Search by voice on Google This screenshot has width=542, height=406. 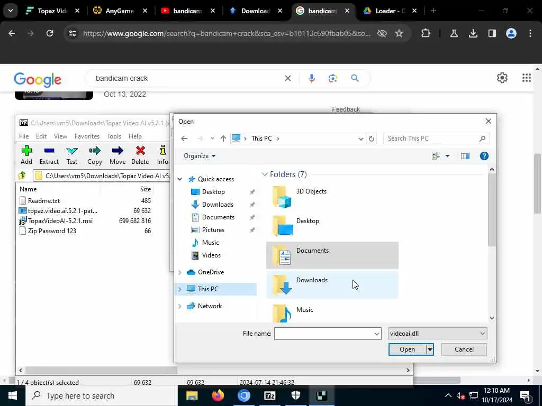(x=311, y=78)
